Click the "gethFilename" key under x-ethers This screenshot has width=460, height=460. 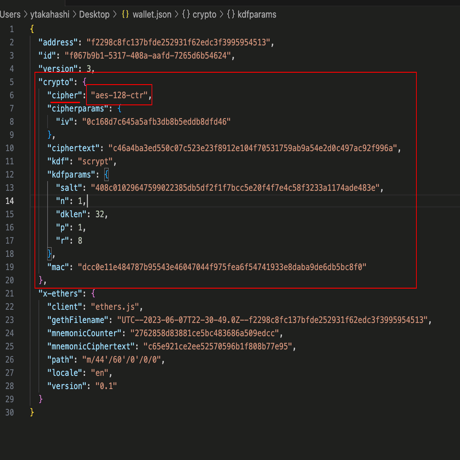click(x=78, y=320)
